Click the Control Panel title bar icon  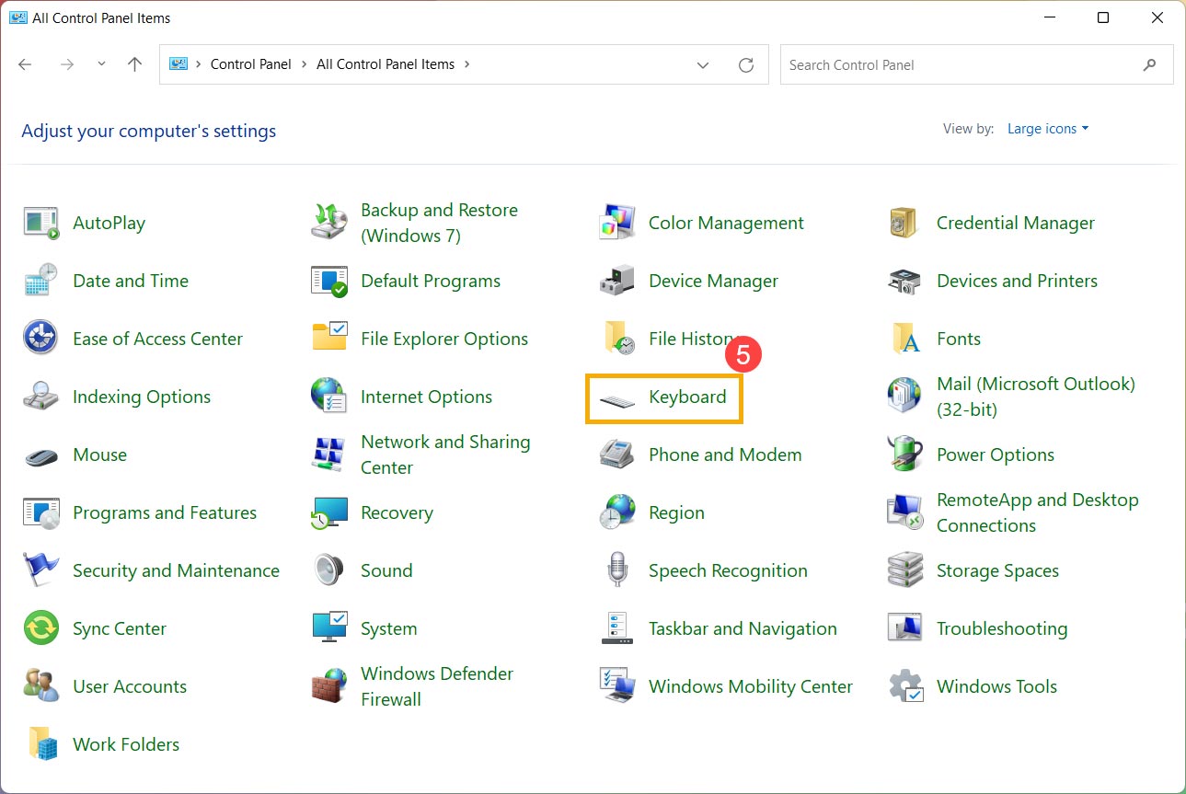17,17
